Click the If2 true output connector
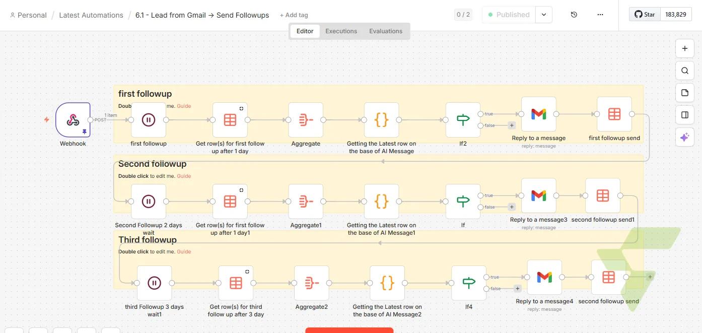702x333 pixels. click(x=480, y=114)
